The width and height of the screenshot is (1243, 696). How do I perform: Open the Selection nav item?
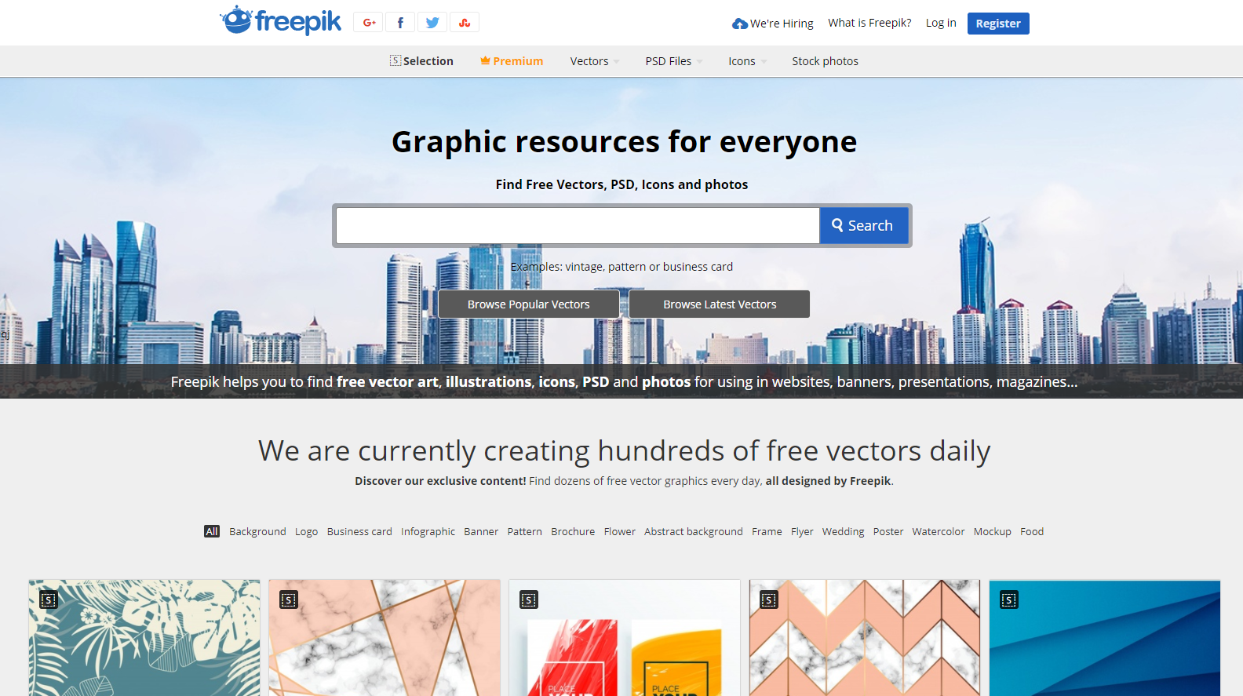pyautogui.click(x=421, y=61)
